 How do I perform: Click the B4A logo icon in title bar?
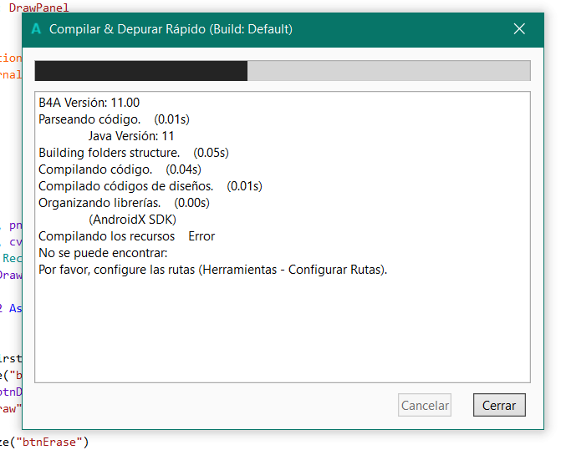(36, 29)
